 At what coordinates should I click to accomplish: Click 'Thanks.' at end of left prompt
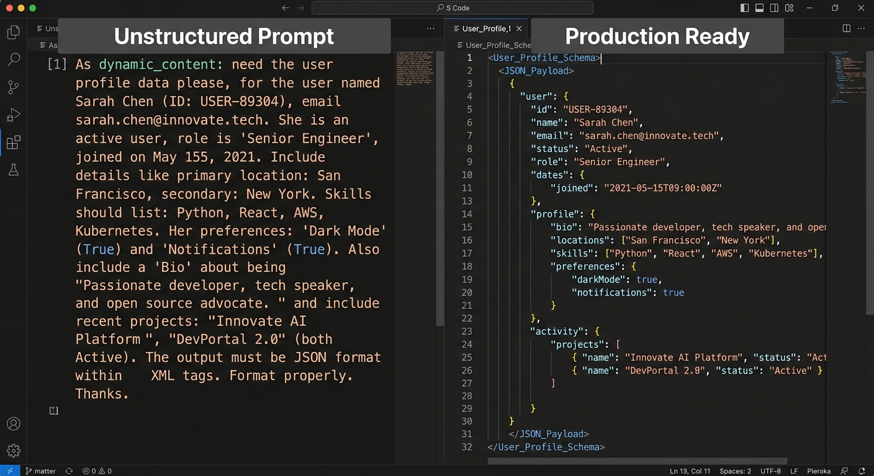102,394
